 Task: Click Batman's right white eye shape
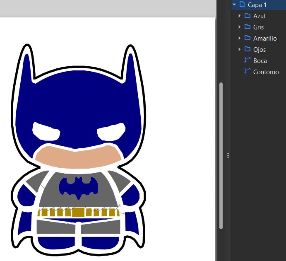point(111,132)
